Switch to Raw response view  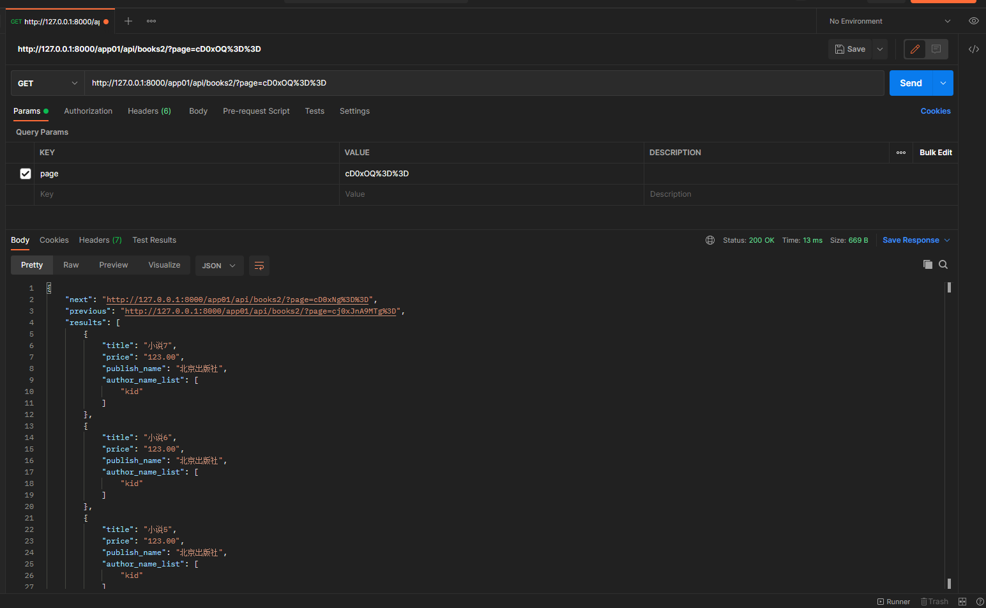[71, 265]
